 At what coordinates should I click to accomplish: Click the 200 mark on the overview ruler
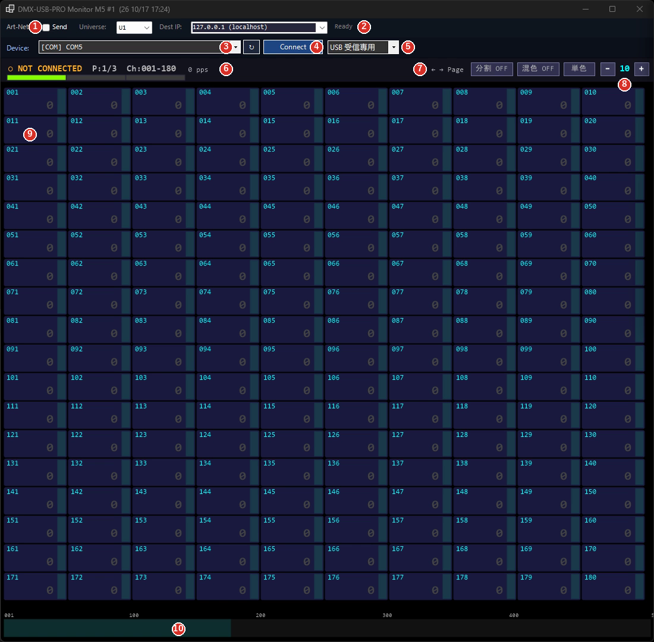260,615
